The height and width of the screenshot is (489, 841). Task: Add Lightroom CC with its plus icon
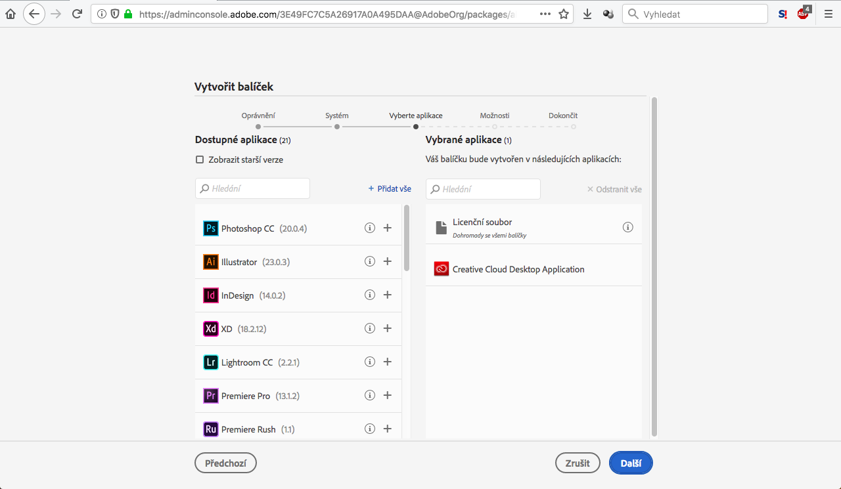coord(388,362)
